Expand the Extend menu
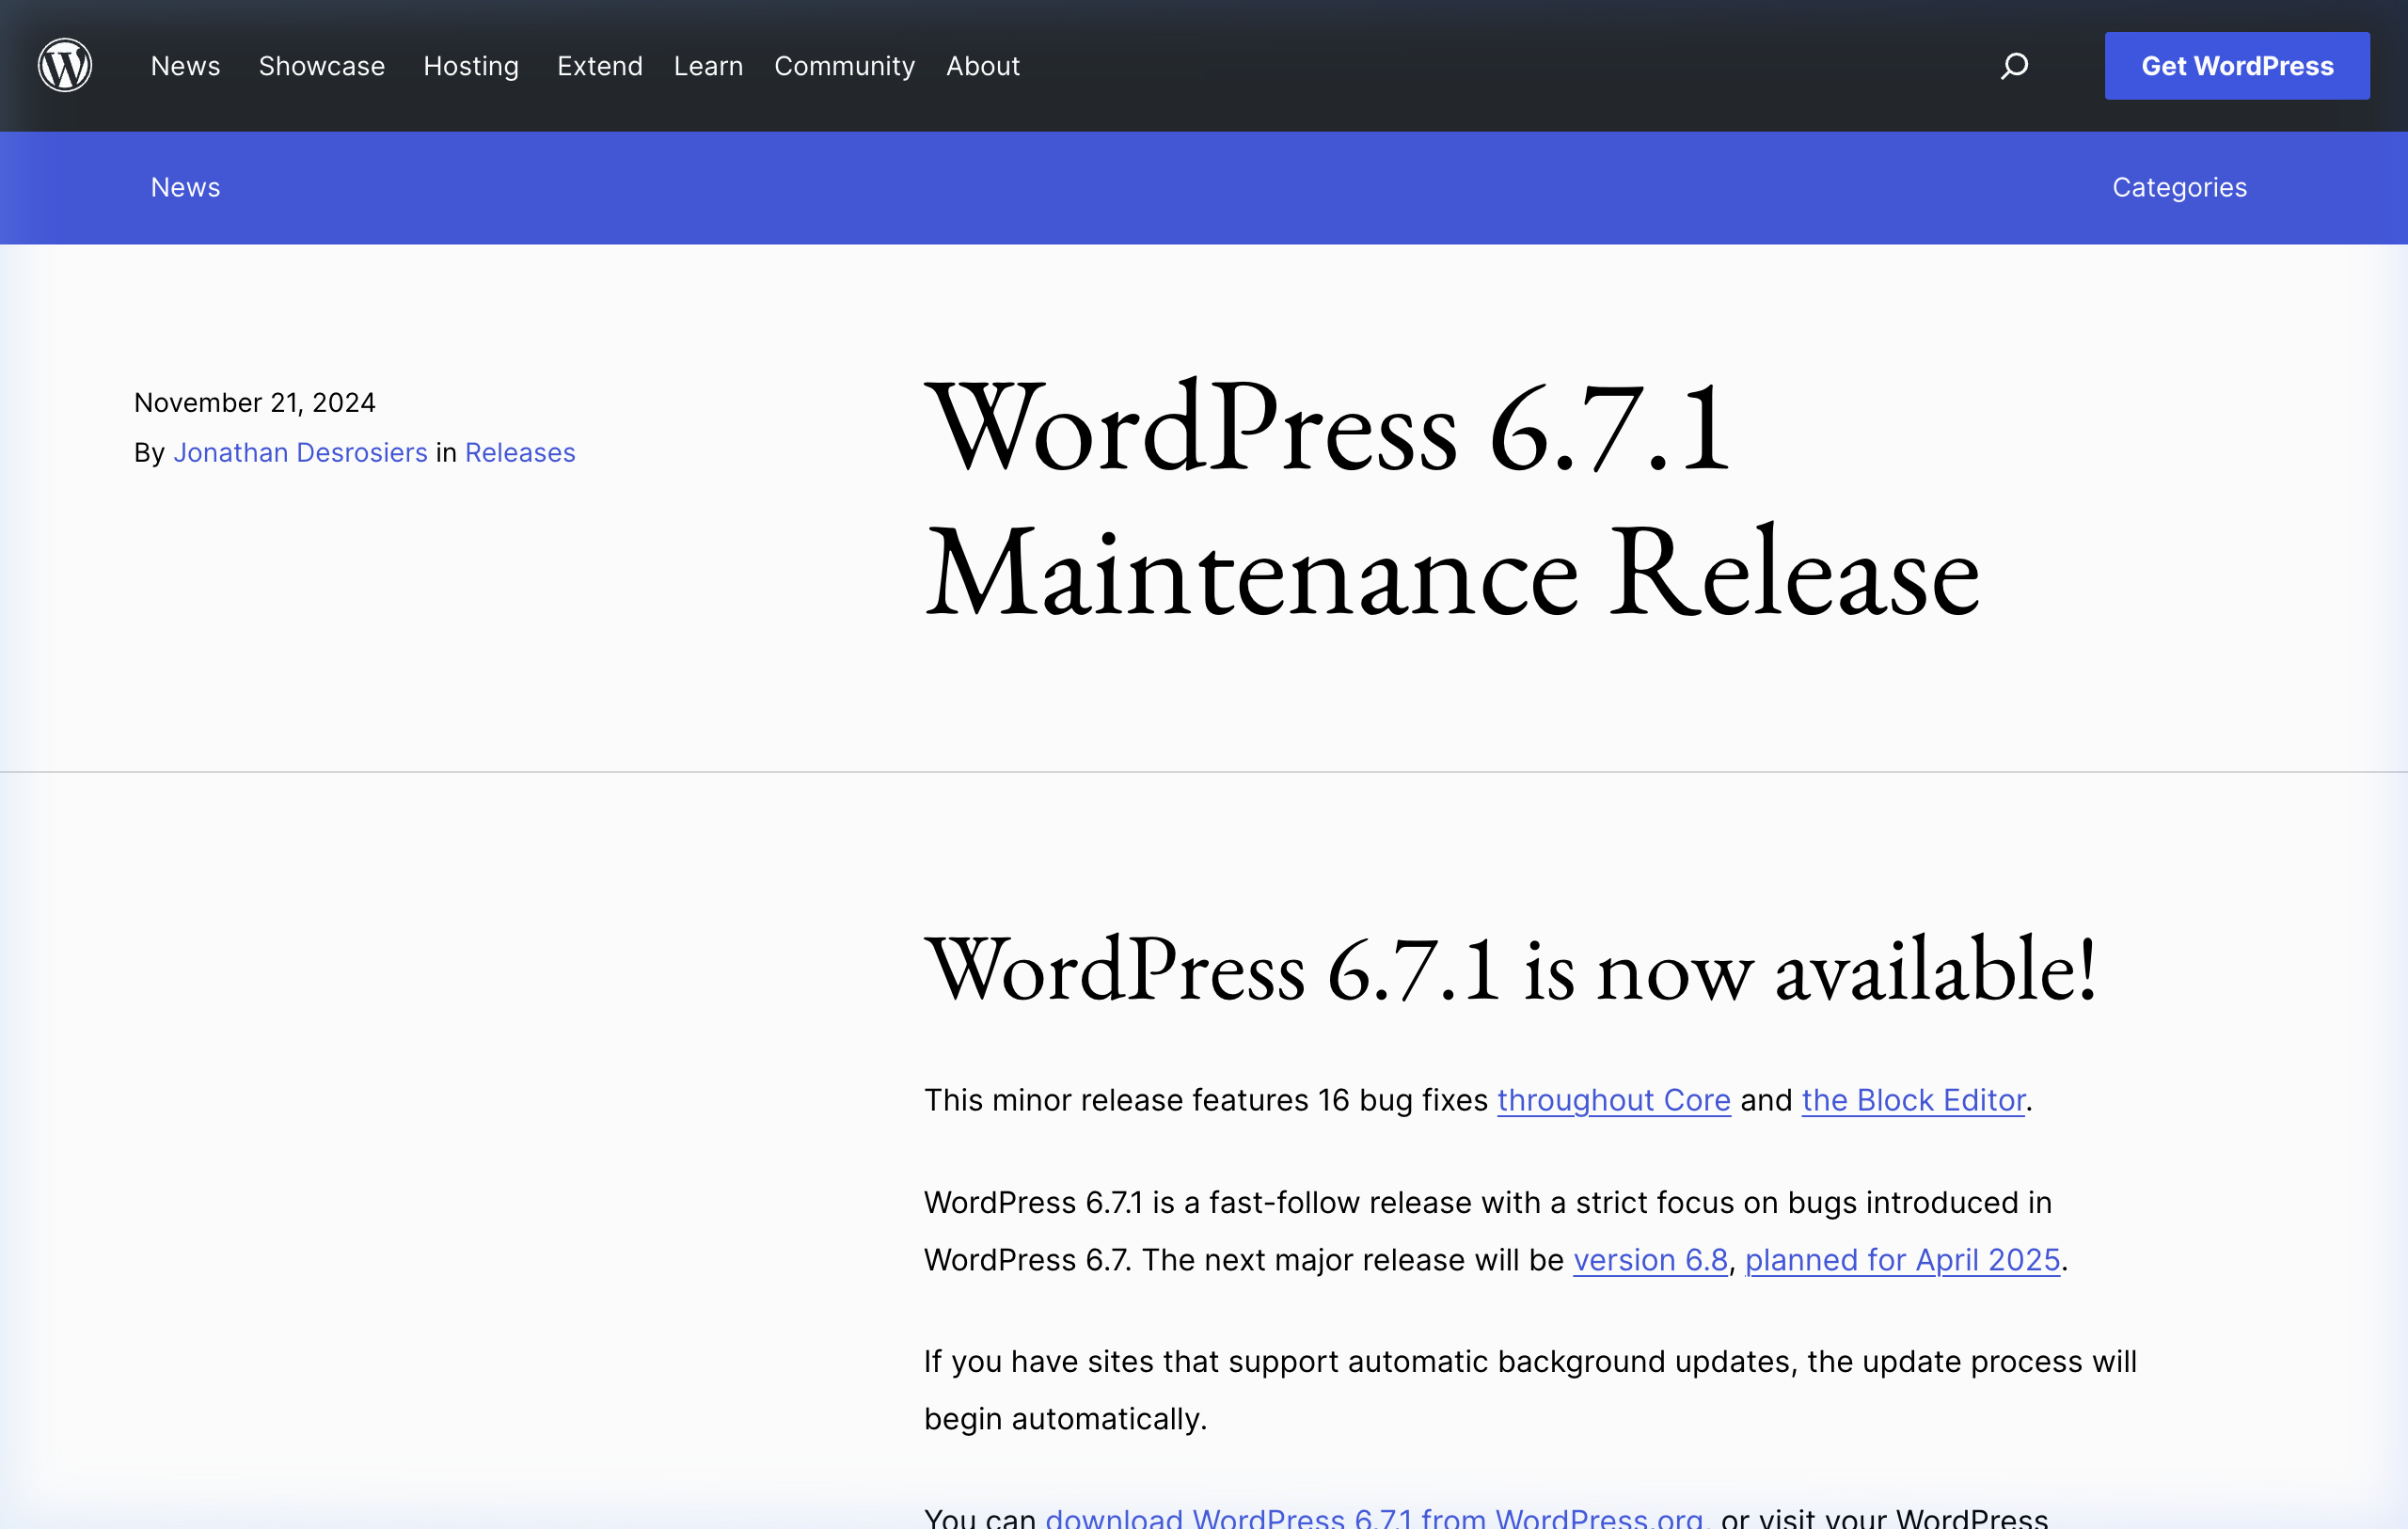 [599, 66]
